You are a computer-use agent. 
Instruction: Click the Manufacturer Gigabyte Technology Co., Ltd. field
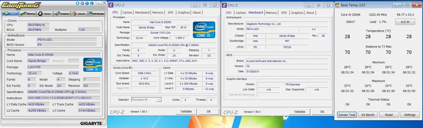click(287, 24)
